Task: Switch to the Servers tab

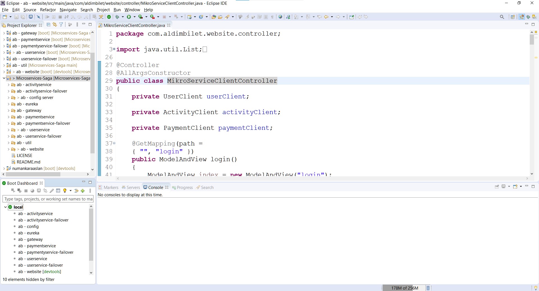Action: [131, 188]
